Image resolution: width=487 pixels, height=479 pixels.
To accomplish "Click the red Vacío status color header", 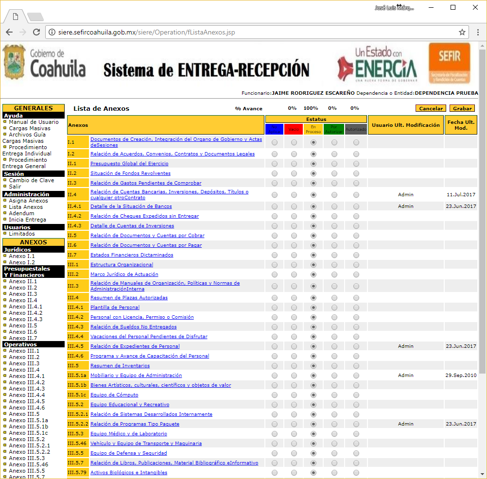I will [x=294, y=129].
